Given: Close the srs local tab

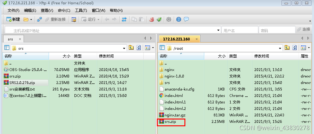Looking at the screenshot, I should point(20,39).
